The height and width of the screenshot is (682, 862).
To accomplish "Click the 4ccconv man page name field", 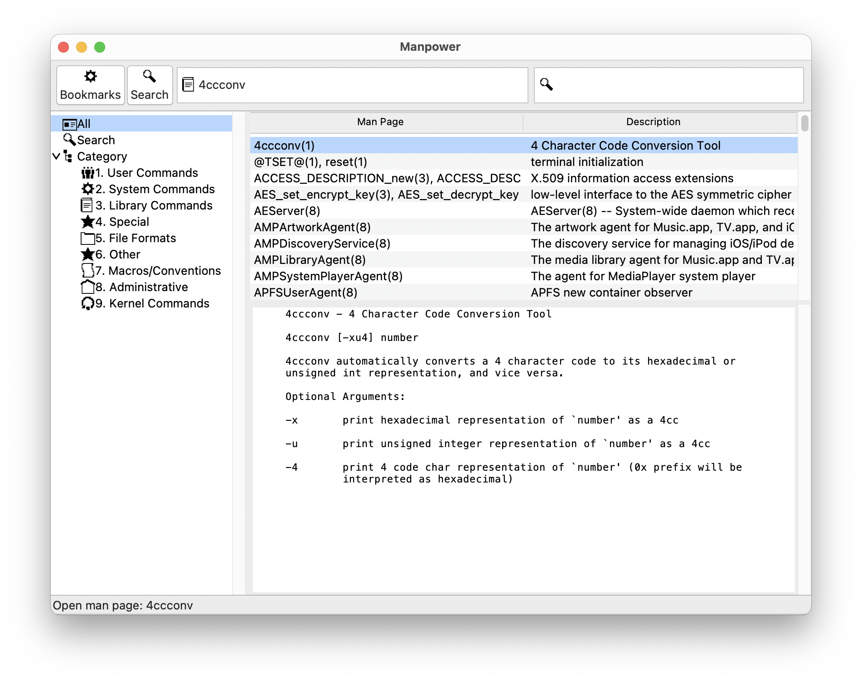I will pos(358,85).
